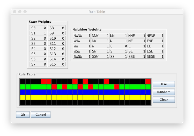
Task: Clear the rule table
Action: coord(164,99)
